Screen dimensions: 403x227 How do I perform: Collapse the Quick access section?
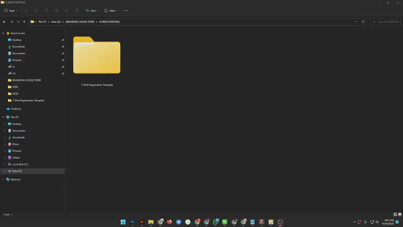pyautogui.click(x=3, y=33)
